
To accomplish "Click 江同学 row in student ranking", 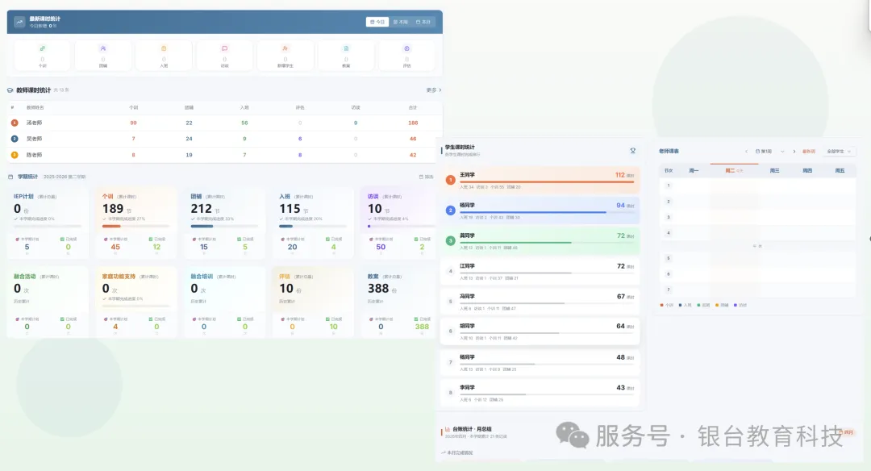I will coord(540,270).
